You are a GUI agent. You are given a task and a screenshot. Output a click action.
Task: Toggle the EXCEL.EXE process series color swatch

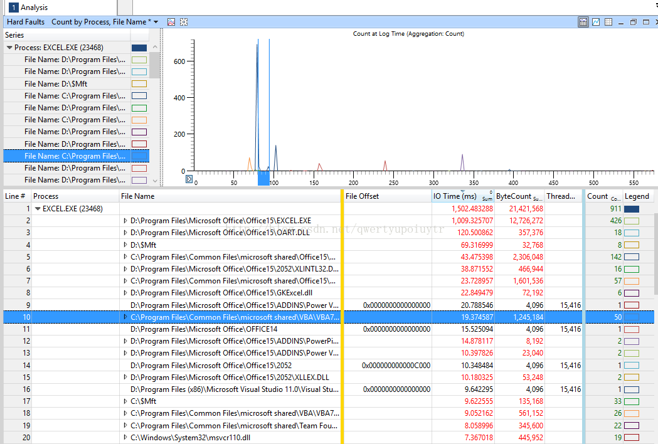click(x=139, y=48)
